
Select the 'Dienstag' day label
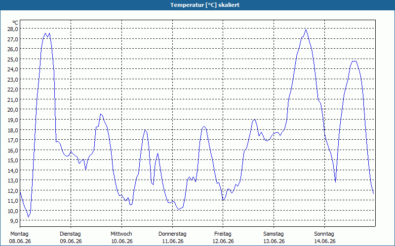(70, 234)
